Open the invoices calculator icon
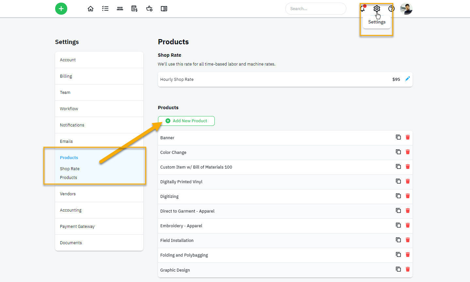The height and width of the screenshot is (282, 470). click(134, 9)
